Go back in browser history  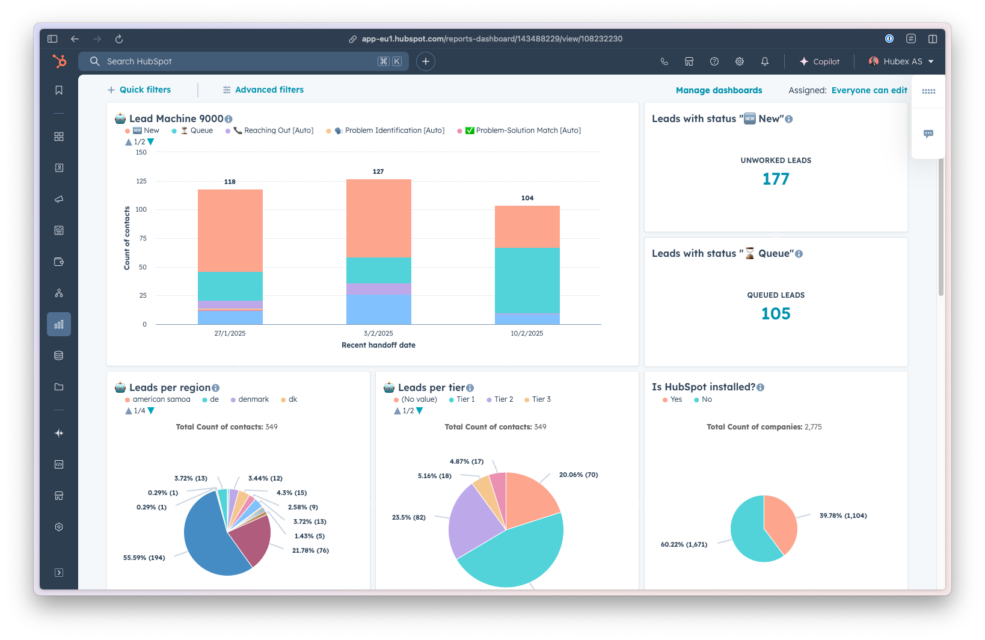tap(75, 38)
